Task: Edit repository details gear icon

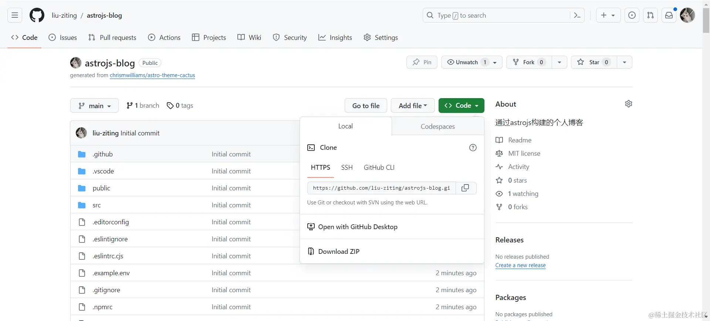Action: pos(628,104)
